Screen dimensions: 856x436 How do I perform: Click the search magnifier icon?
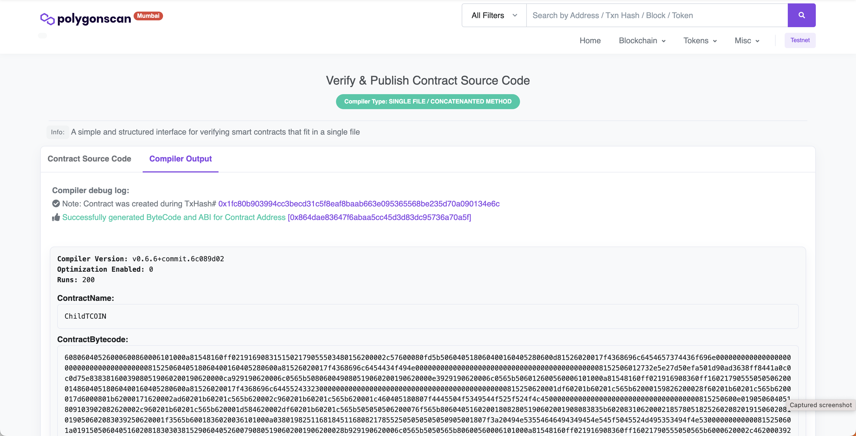[x=802, y=15]
